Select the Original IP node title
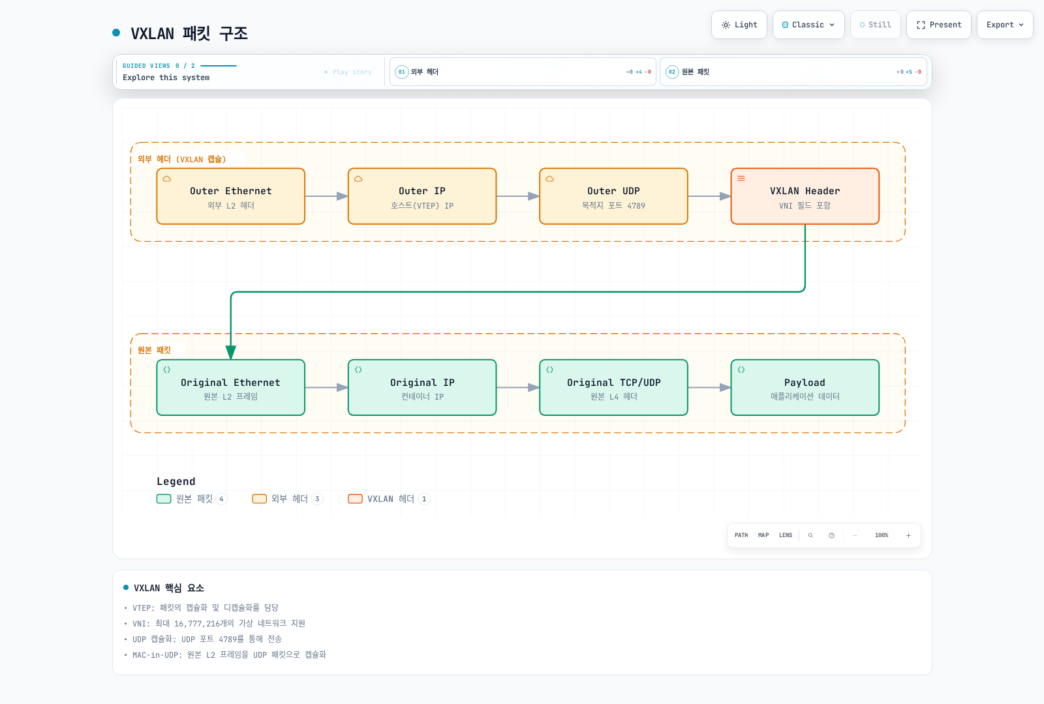This screenshot has height=704, width=1044. click(x=422, y=383)
